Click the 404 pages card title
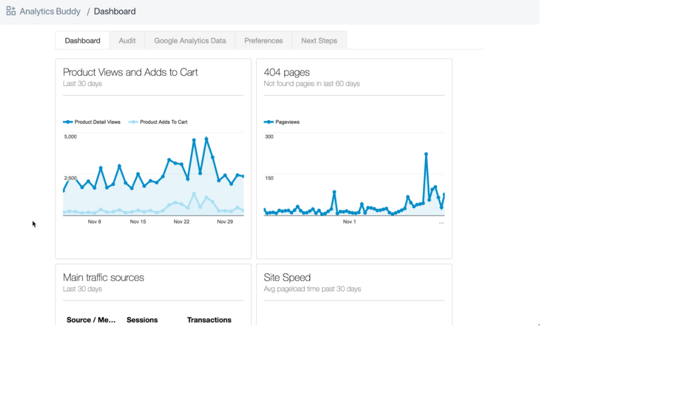Viewport: 695px width, 395px height. [287, 72]
